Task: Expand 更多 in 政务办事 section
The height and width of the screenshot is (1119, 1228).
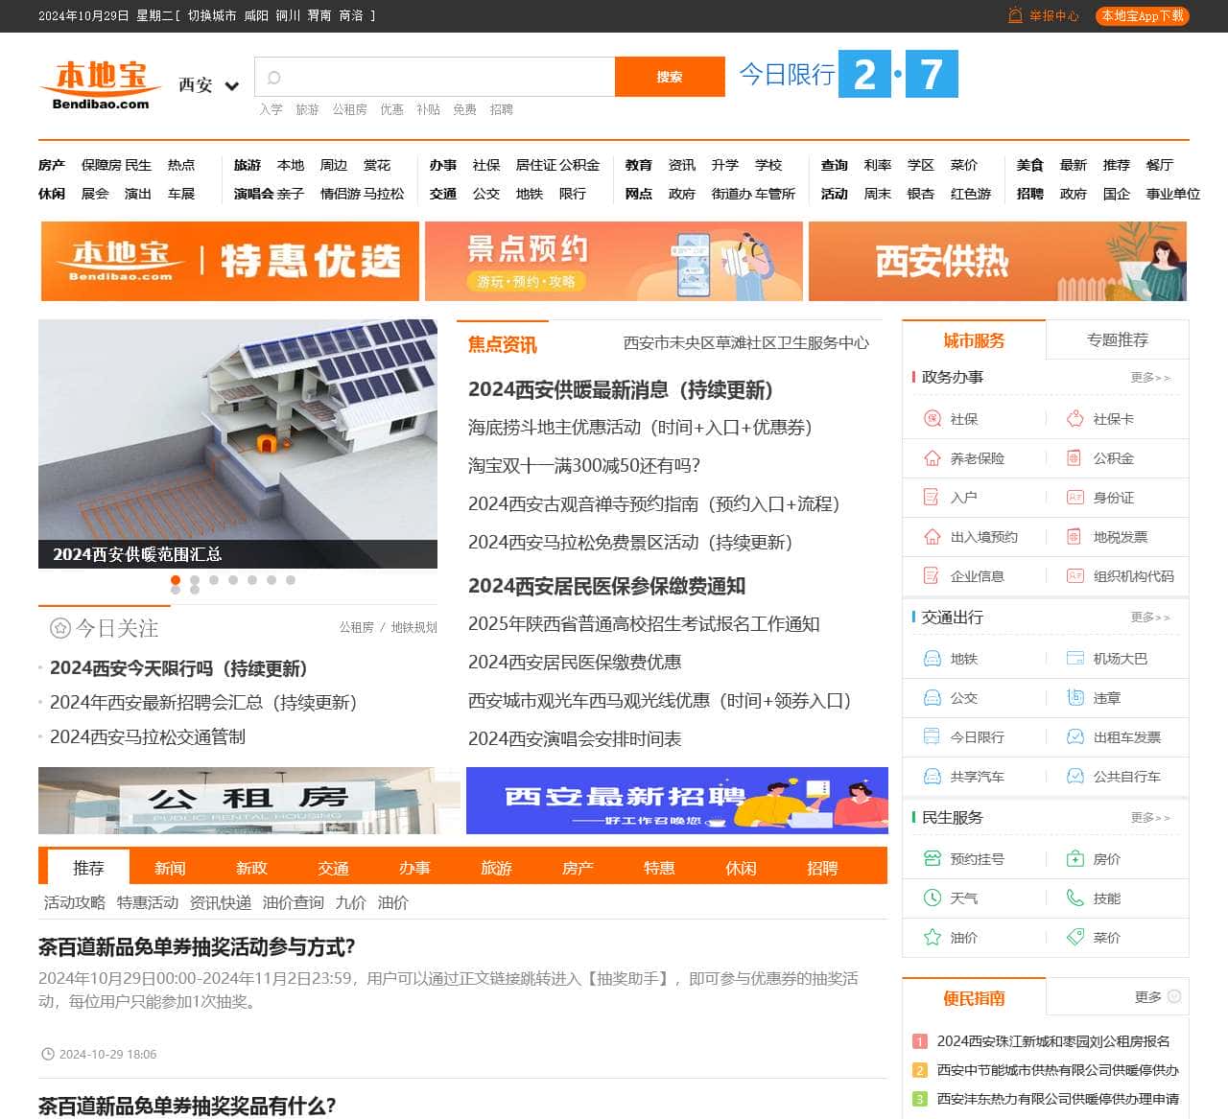Action: [1150, 378]
